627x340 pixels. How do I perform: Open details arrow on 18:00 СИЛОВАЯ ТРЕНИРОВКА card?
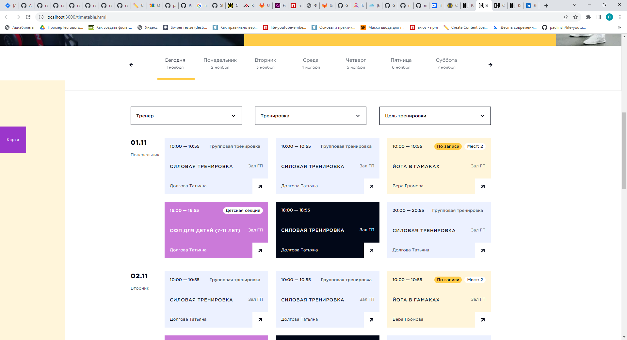[371, 250]
